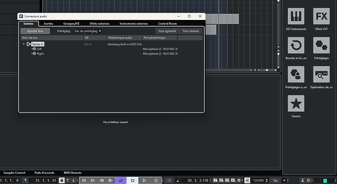Jump to marker 1 in transport
Screen dimensions: 337x184
(x=215, y=181)
